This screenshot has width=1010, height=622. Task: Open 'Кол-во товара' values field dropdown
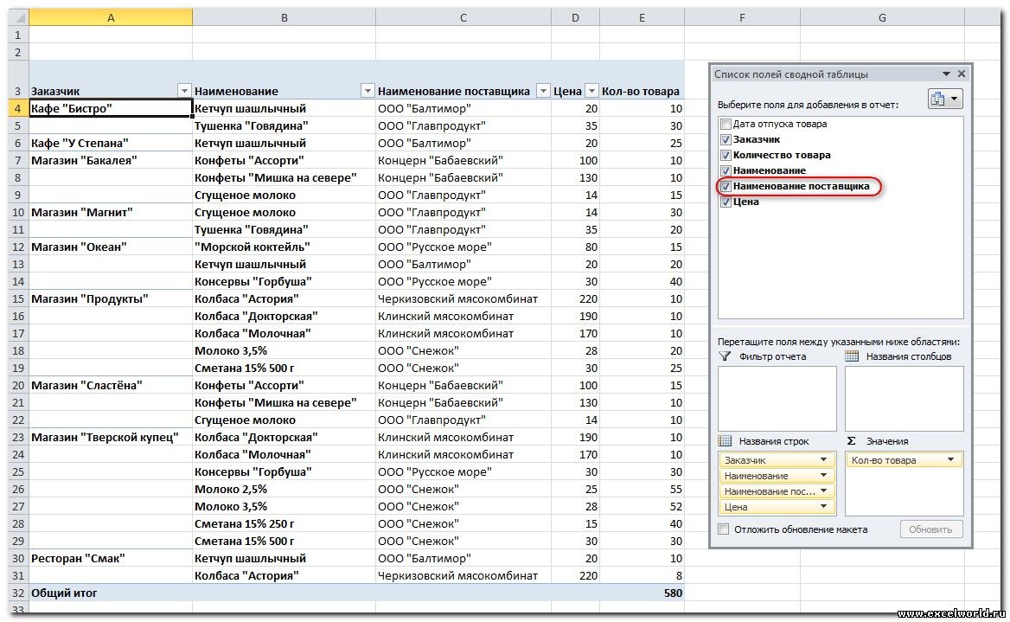pyautogui.click(x=950, y=459)
